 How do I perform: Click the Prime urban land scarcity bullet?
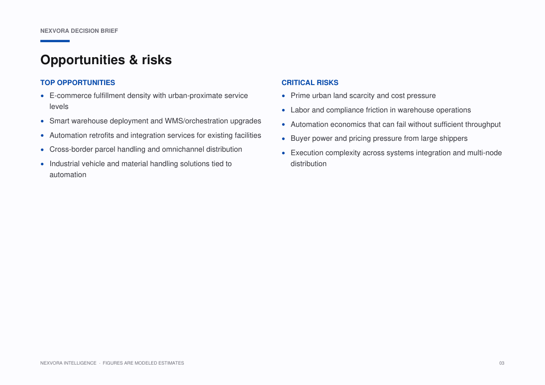point(363,96)
